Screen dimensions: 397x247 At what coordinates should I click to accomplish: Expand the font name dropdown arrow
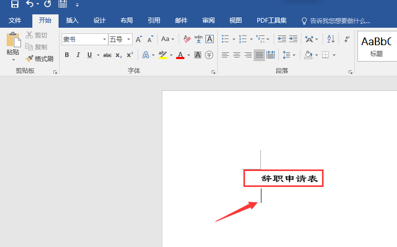click(104, 39)
